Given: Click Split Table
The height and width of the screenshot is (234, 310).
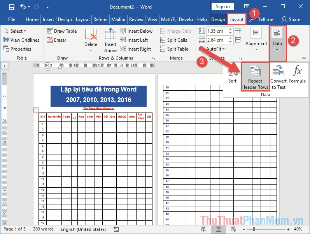Looking at the screenshot, I should pos(174,49).
